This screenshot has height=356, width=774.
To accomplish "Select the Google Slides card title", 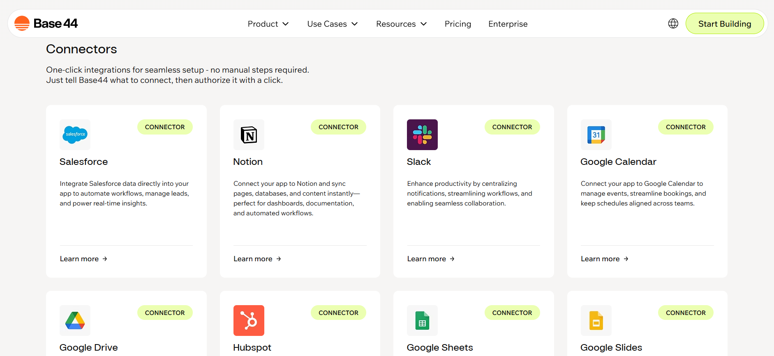I will point(611,347).
